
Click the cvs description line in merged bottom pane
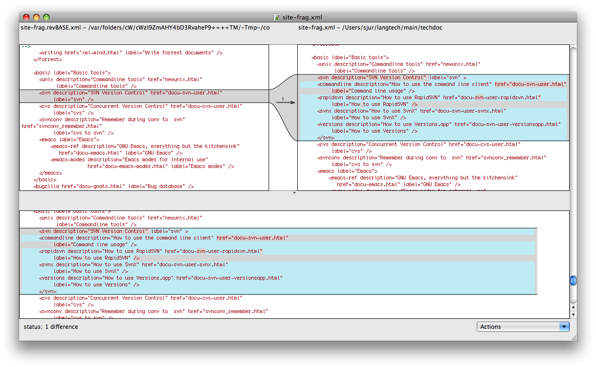141,298
